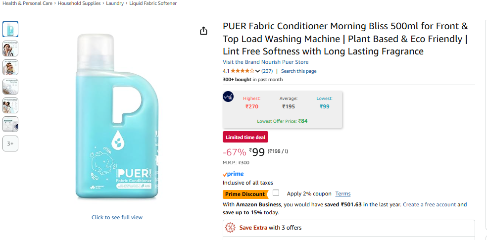This screenshot has height=240, width=487.
Task: Click the Search this page link
Action: tap(299, 71)
